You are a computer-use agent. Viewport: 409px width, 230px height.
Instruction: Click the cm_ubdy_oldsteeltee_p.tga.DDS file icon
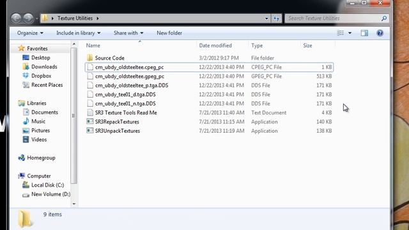(90, 85)
